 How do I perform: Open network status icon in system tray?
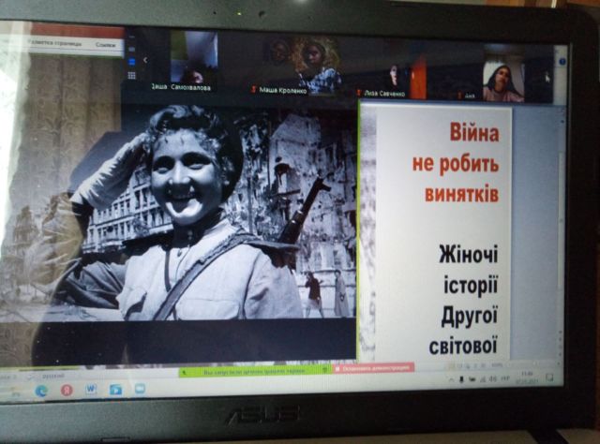pos(483,379)
